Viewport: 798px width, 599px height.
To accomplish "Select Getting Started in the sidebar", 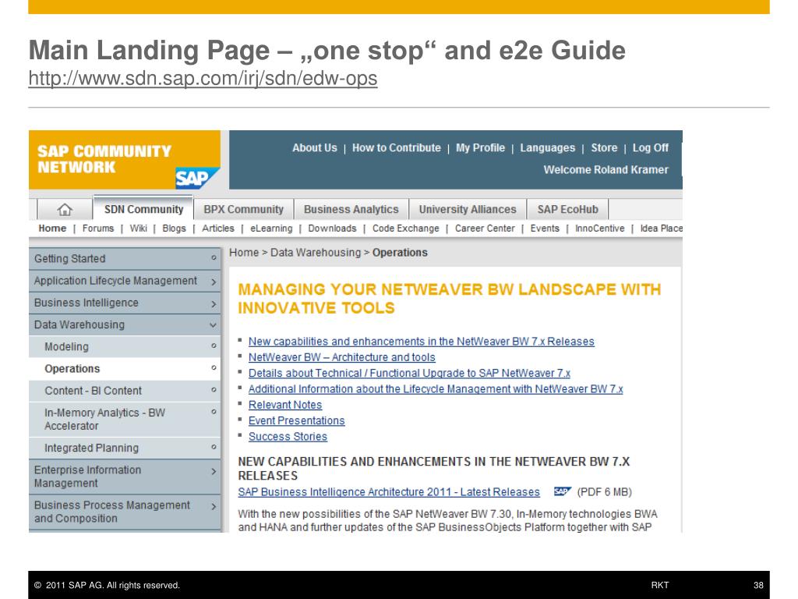I will tap(125, 258).
